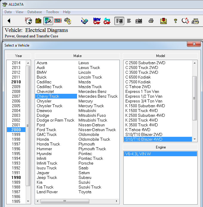This screenshot has width=203, height=207.
Task: Click the printer icon
Action: coord(151,21)
